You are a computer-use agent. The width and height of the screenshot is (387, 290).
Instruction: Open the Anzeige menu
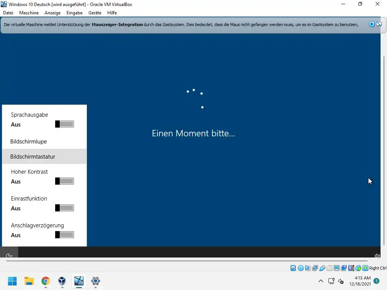click(53, 13)
